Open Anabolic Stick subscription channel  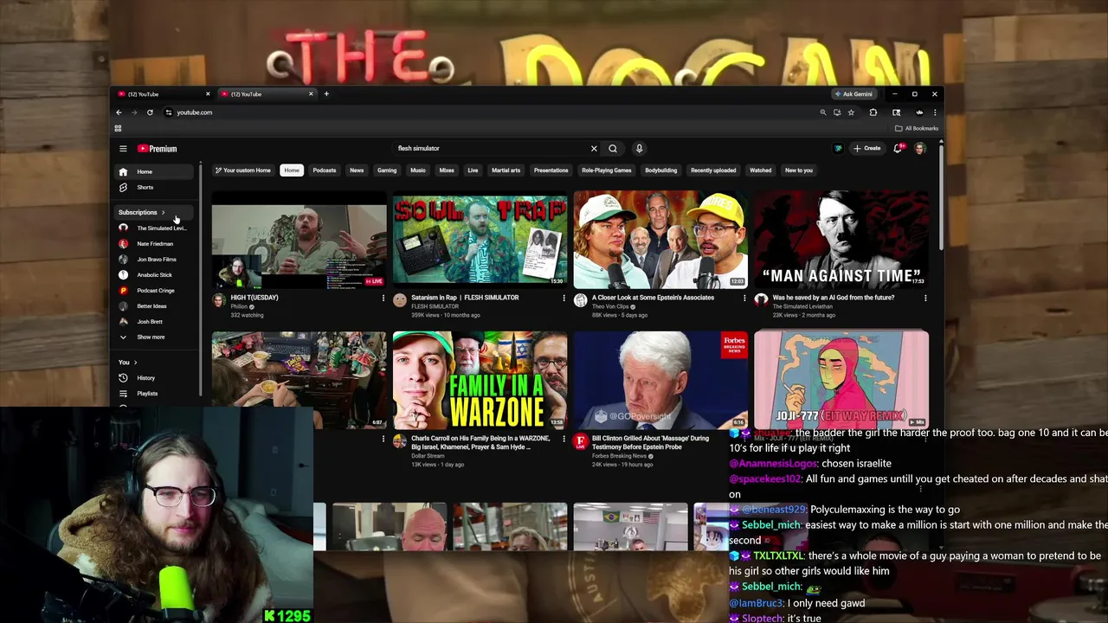154,275
